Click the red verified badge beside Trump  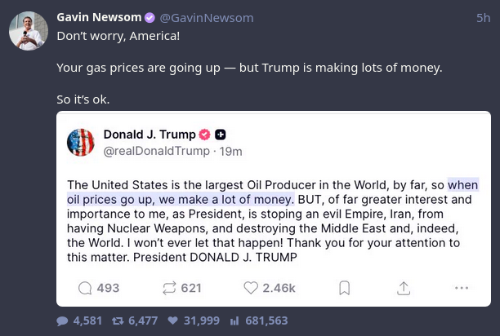point(204,135)
